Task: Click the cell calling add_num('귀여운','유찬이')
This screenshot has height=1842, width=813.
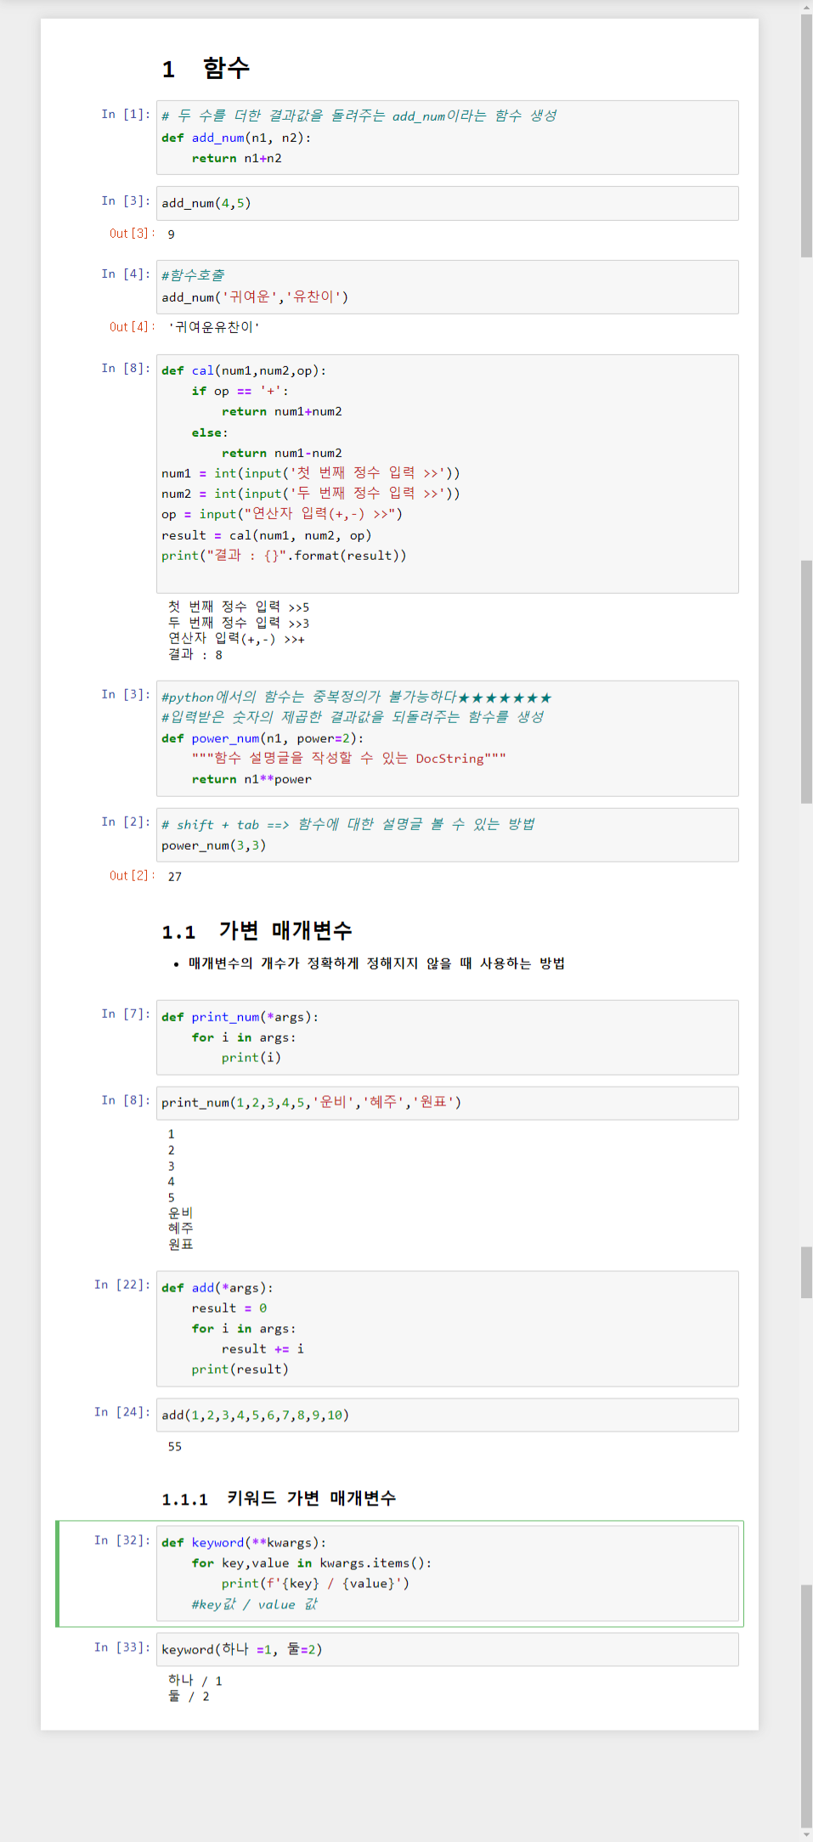Action: pos(447,287)
